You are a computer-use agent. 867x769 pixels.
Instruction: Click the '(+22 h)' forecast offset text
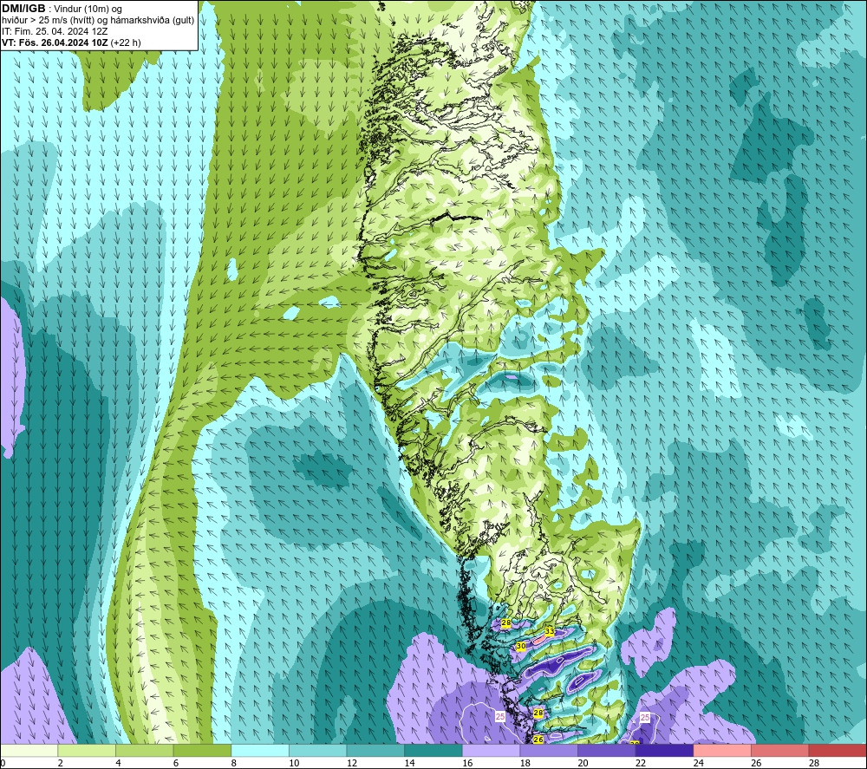[126, 42]
